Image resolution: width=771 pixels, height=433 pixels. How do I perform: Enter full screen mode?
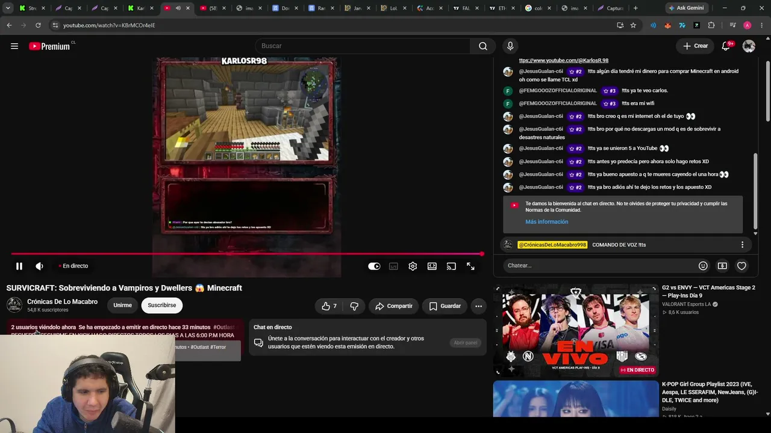point(470,266)
